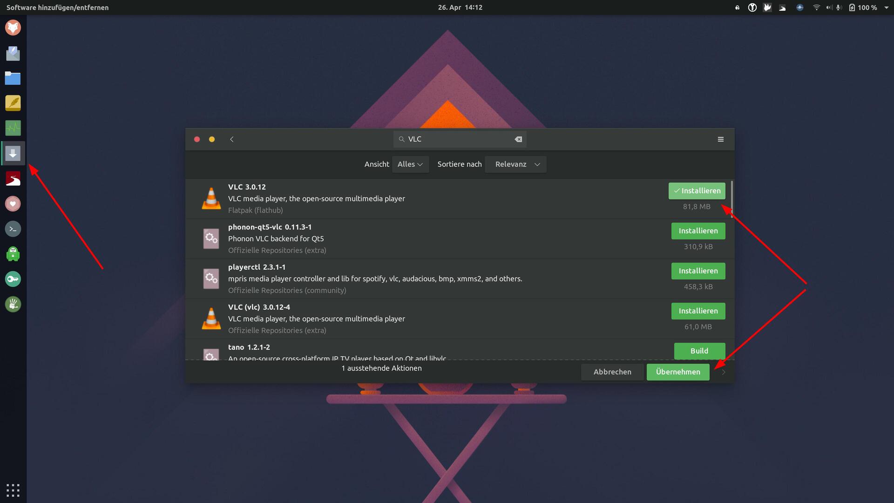Untoggle the checked Installieren for VLC 3.0.12
This screenshot has width=894, height=503.
(697, 191)
